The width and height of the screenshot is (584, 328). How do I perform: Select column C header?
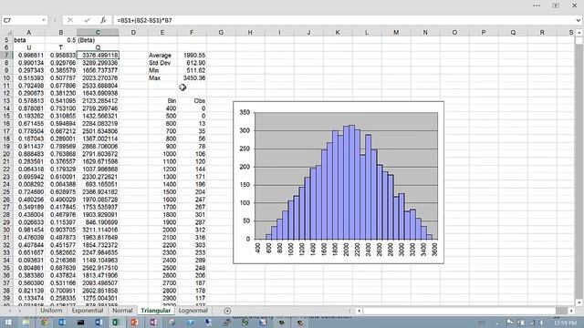98,33
